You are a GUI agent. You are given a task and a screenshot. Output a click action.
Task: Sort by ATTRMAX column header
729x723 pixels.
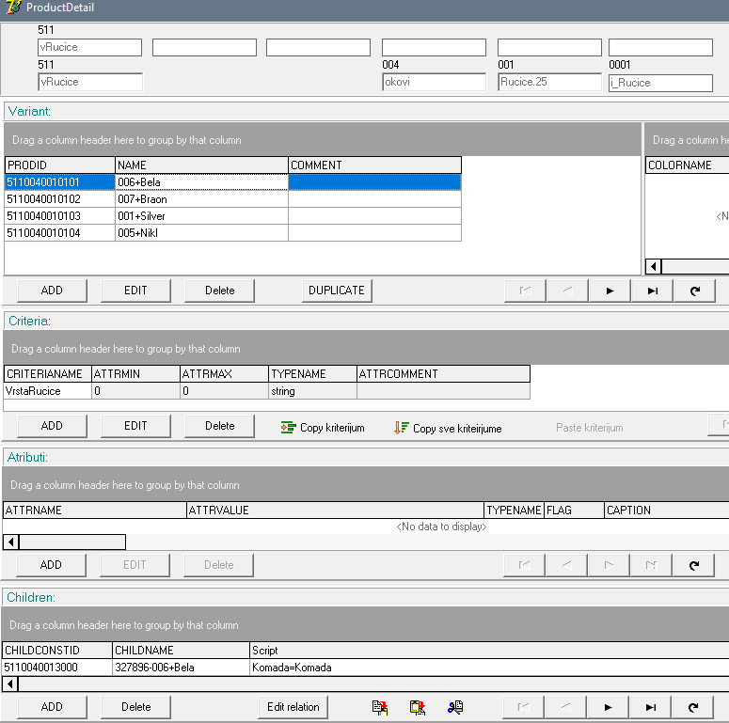coord(224,374)
